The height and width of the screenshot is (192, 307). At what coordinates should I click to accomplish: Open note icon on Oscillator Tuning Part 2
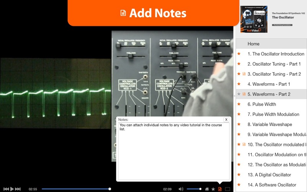point(244,74)
